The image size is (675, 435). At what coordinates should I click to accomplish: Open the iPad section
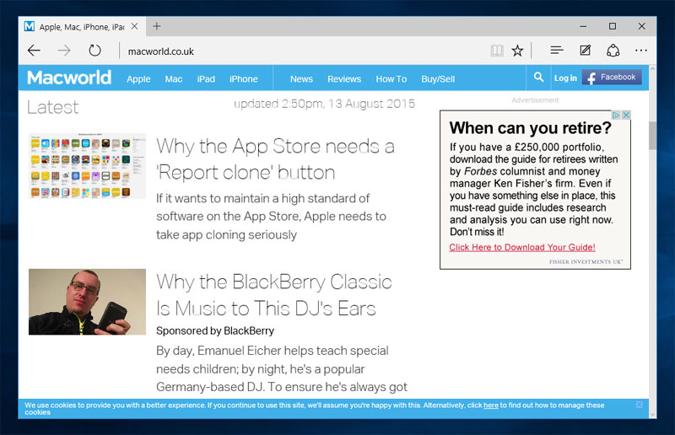click(206, 79)
